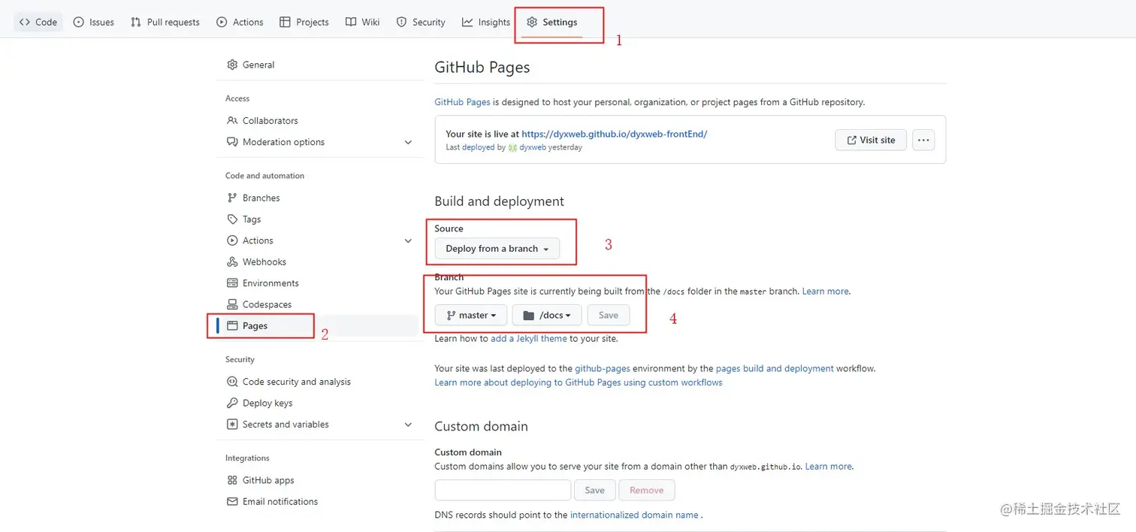Click the Email notifications envelope icon

click(232, 501)
